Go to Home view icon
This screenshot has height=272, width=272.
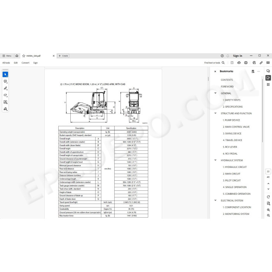click(17, 56)
